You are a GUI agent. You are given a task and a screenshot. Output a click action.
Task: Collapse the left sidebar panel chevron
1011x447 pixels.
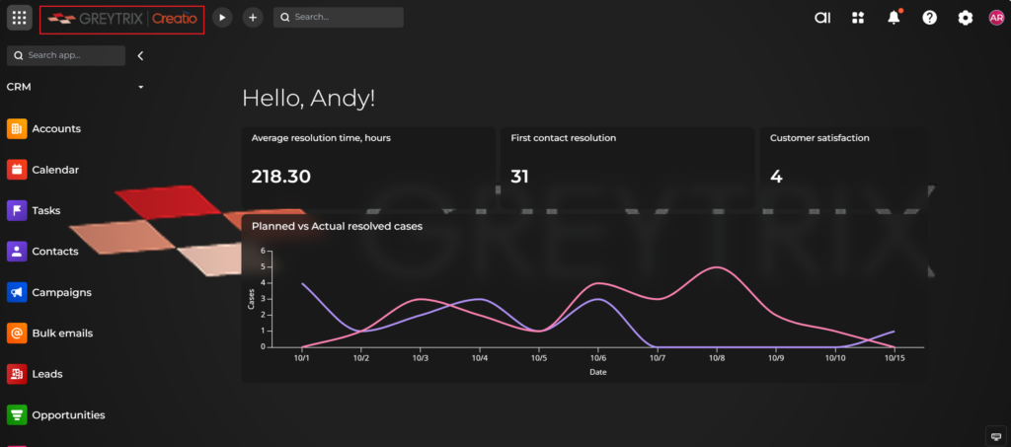tap(140, 56)
